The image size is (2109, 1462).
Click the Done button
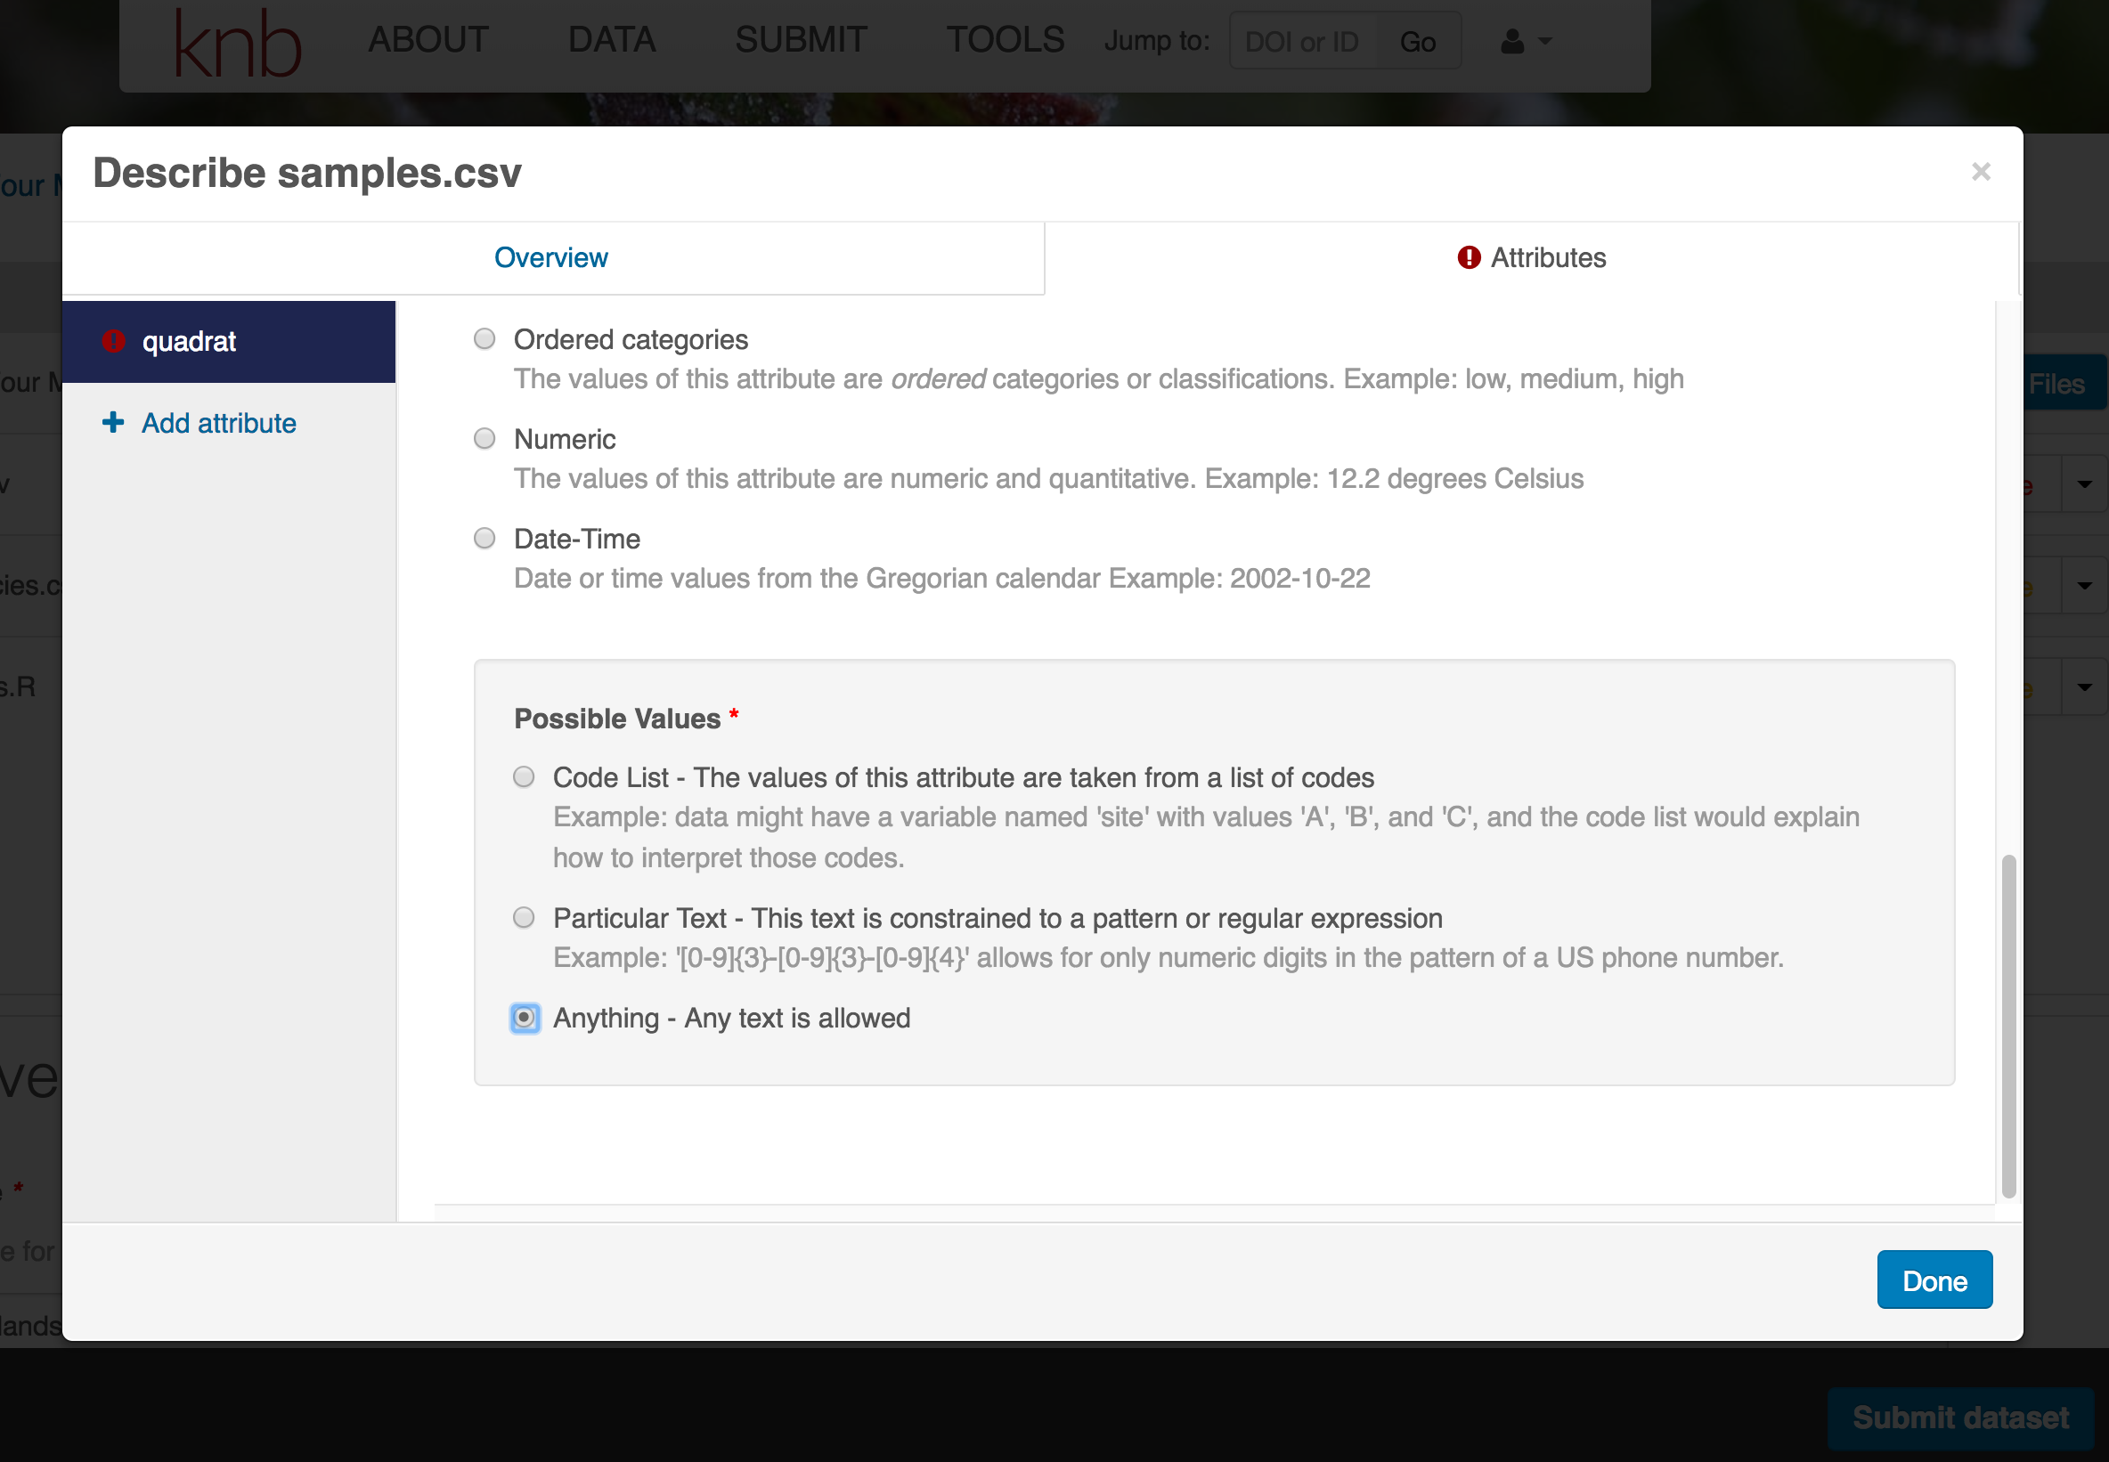pyautogui.click(x=1934, y=1279)
